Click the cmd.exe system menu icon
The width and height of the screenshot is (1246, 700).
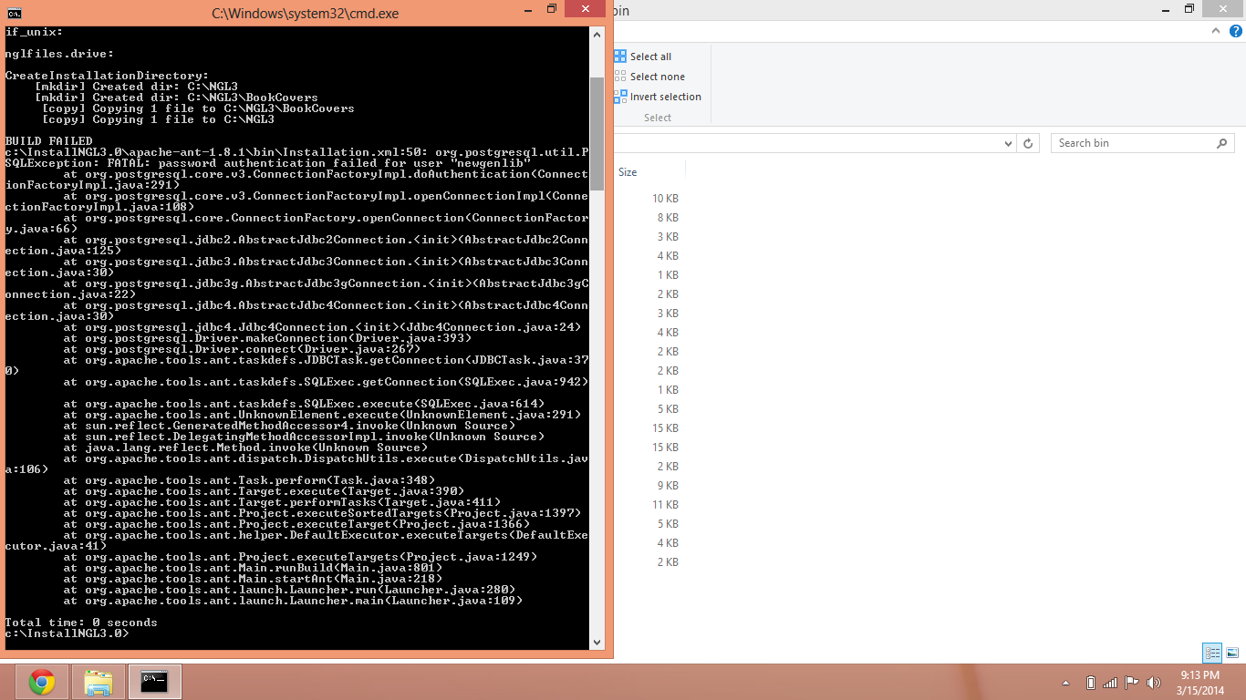click(x=15, y=13)
